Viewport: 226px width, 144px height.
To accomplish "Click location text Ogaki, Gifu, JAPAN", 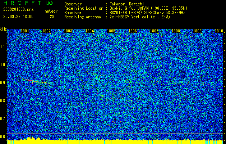I will 129,8.
